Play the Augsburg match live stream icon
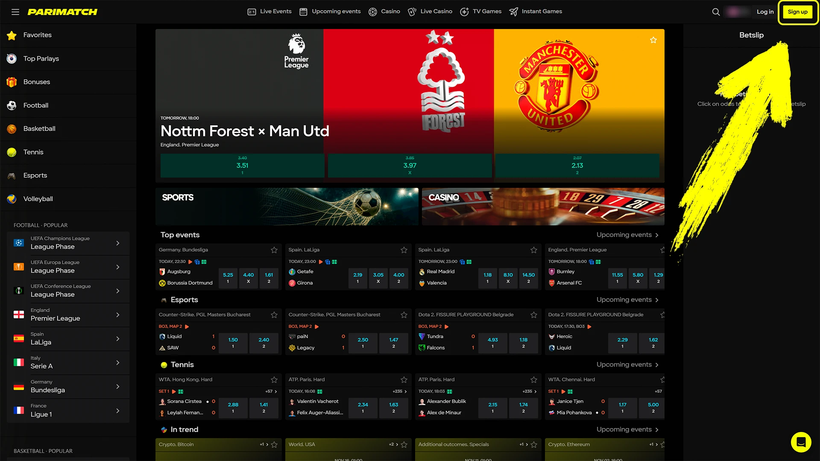Viewport: 820px width, 461px height. [x=190, y=262]
